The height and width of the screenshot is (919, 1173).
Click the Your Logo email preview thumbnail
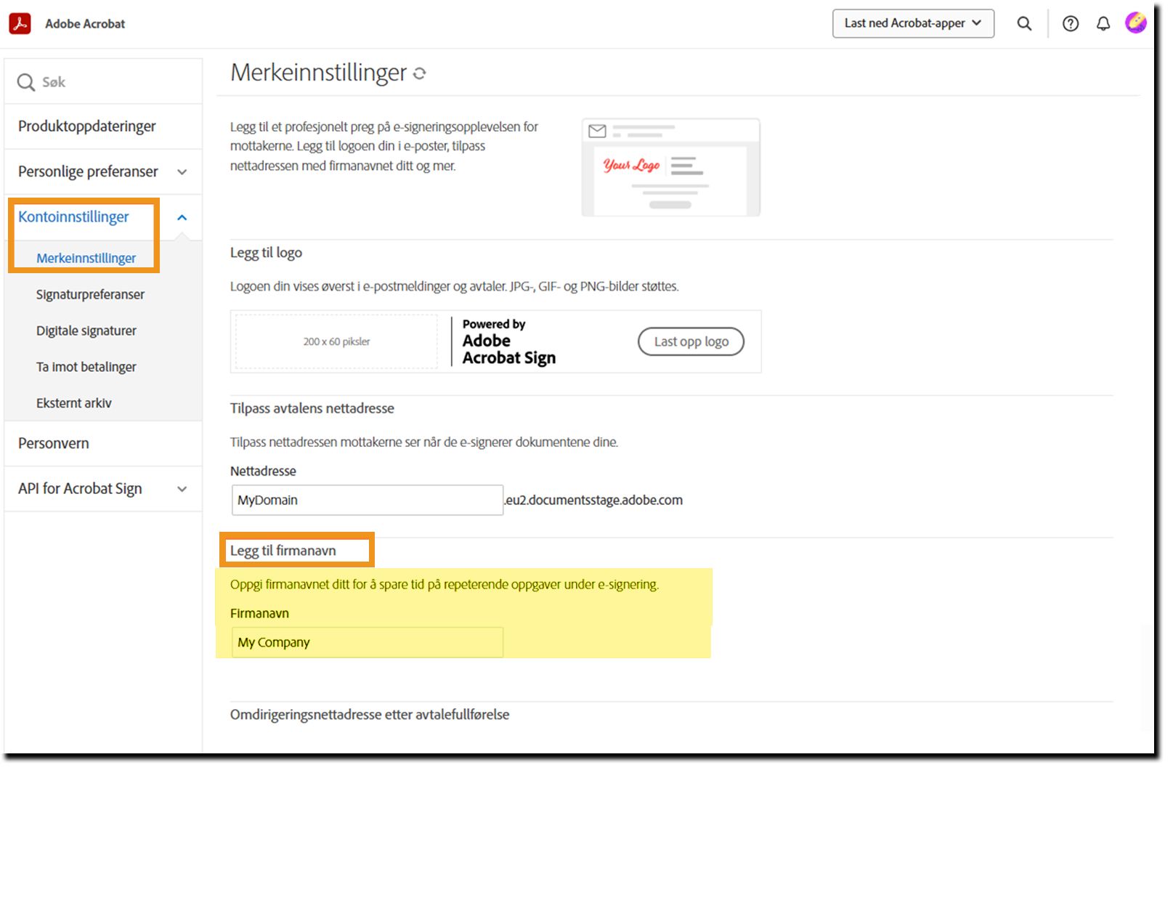click(671, 168)
